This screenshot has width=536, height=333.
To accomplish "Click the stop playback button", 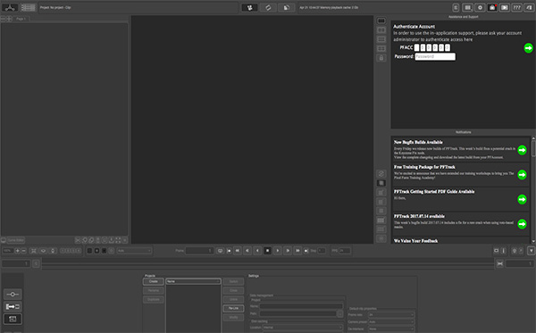I will (x=268, y=251).
